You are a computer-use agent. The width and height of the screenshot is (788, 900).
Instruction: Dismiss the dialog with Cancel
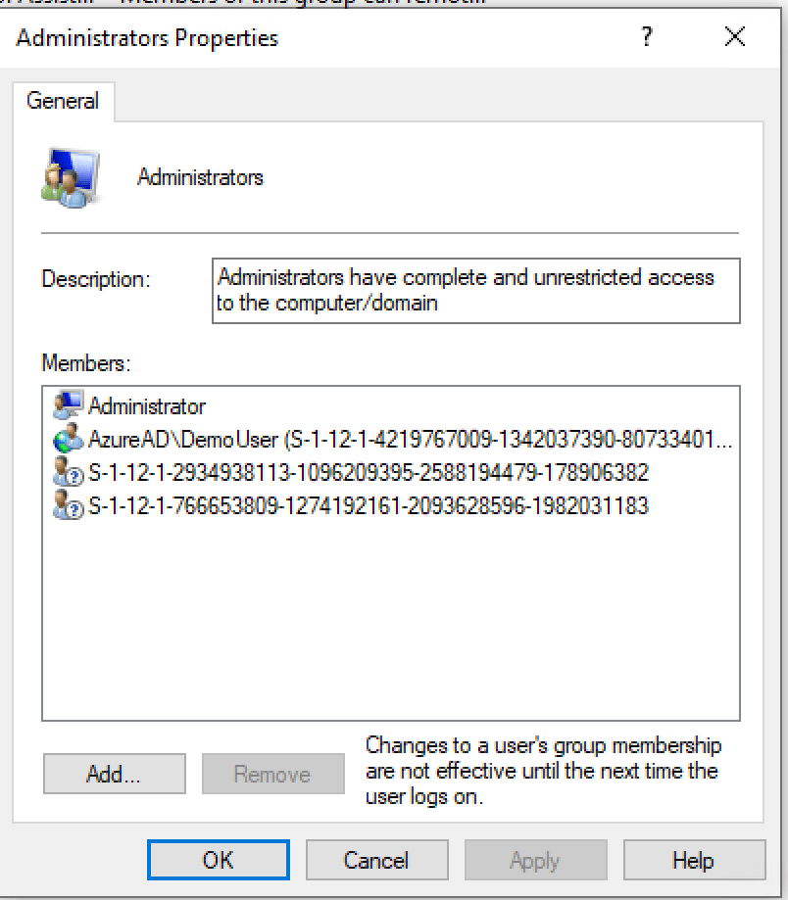[x=376, y=859]
